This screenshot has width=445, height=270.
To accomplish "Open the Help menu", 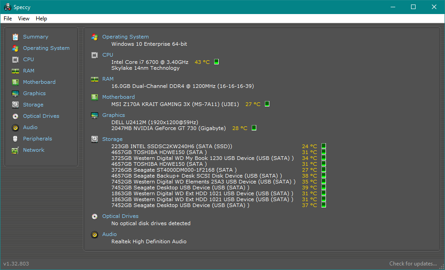I will 41,19.
